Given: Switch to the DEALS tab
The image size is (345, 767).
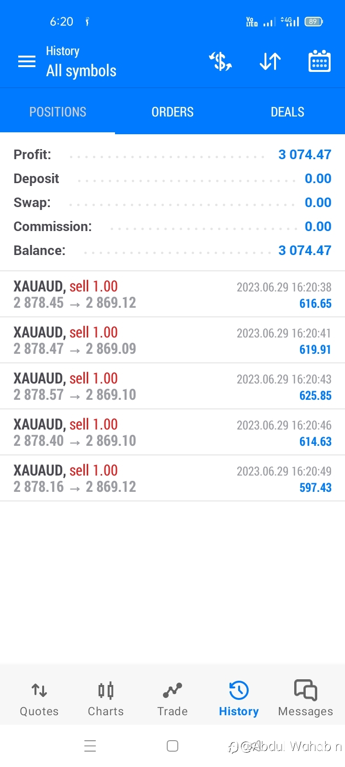Looking at the screenshot, I should pos(287,112).
